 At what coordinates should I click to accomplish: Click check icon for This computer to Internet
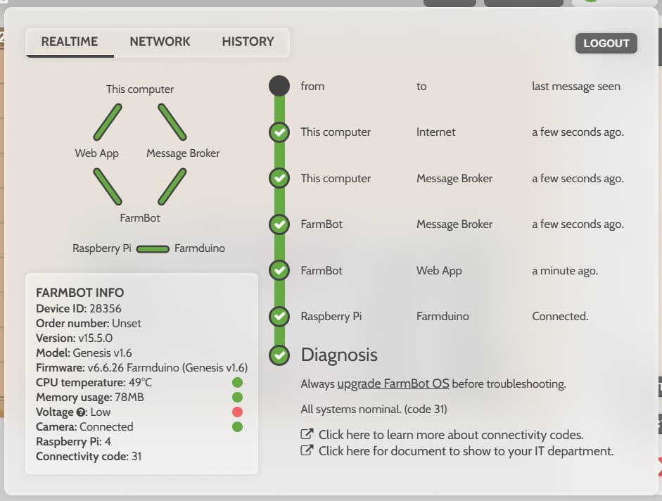(280, 132)
